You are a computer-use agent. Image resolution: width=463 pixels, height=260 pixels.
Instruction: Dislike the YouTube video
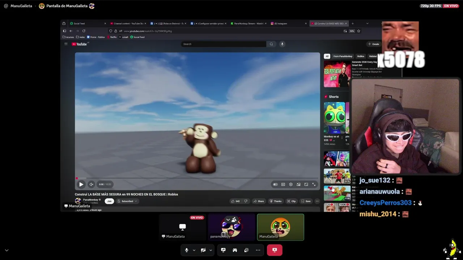pos(246,201)
